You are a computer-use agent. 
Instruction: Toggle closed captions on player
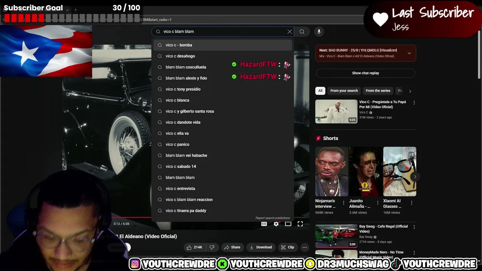[264, 224]
